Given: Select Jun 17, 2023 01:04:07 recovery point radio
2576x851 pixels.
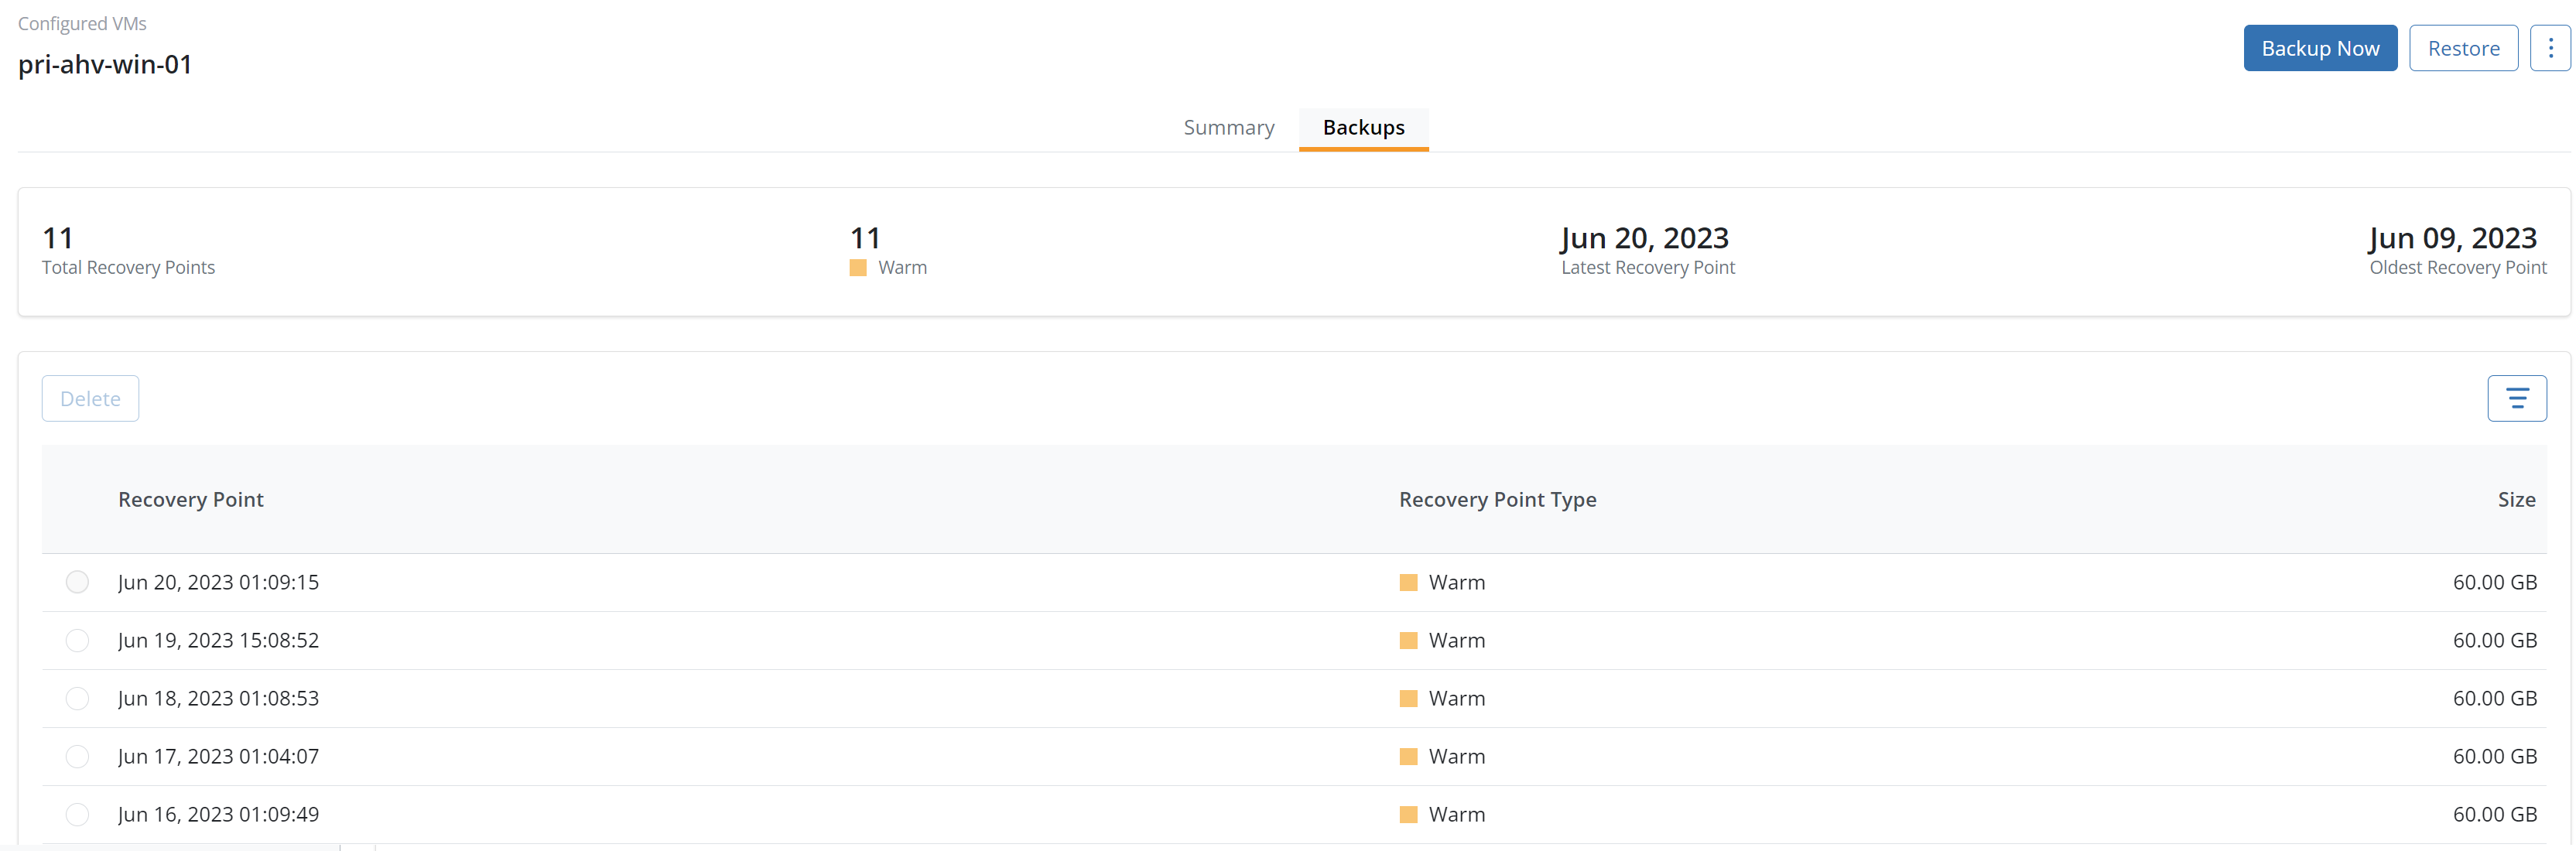Looking at the screenshot, I should point(77,756).
